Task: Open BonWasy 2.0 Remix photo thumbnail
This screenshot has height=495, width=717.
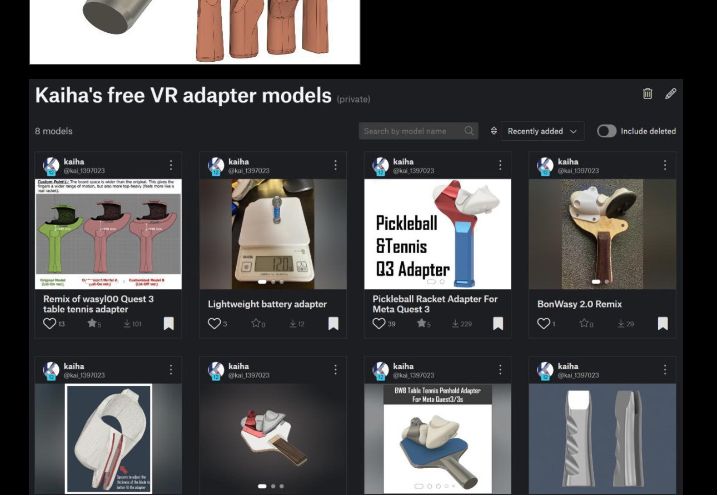Action: click(603, 234)
